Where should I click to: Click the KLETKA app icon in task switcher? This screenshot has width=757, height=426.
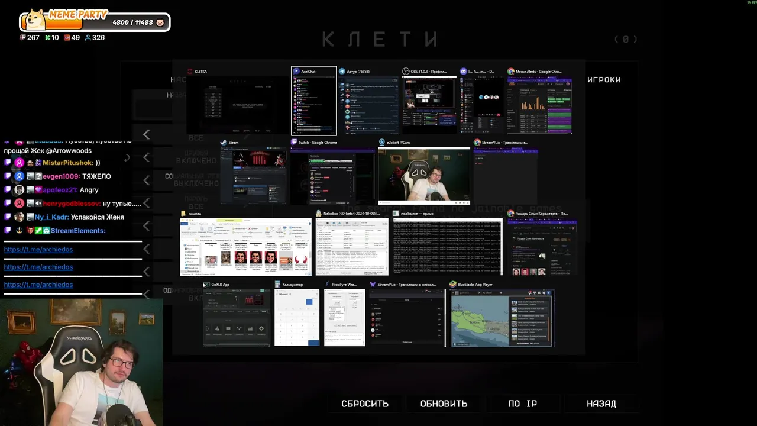tap(190, 72)
